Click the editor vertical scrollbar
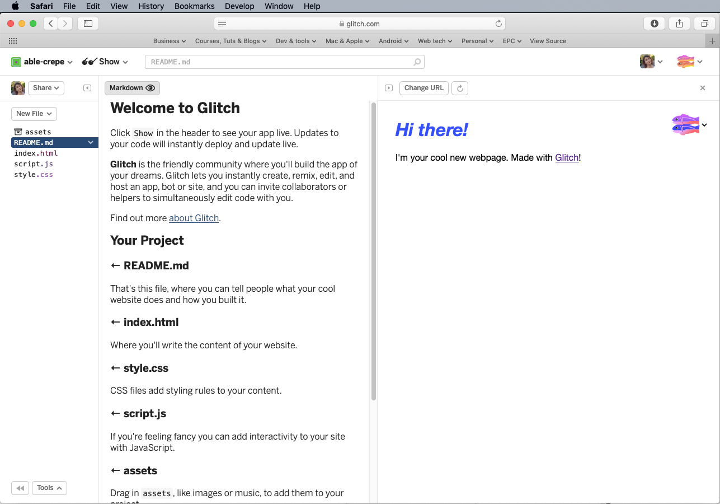 pos(374,251)
